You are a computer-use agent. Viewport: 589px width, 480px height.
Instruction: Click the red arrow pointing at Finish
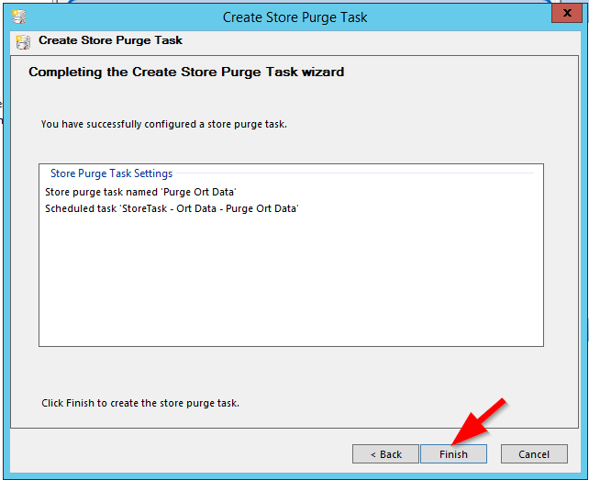pyautogui.click(x=479, y=422)
